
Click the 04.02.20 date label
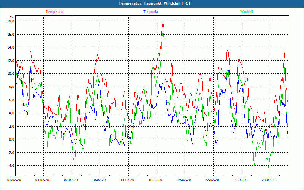pyautogui.click(x=42, y=180)
